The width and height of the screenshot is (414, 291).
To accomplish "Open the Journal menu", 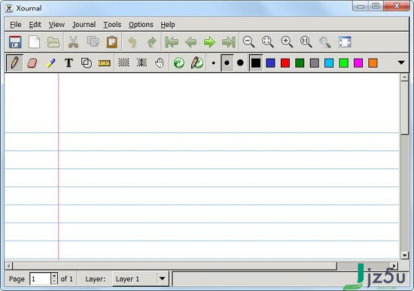I will (84, 25).
